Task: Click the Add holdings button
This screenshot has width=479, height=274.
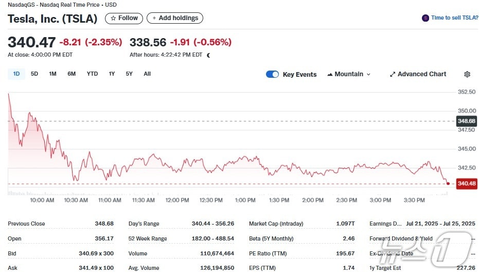Action: [175, 18]
